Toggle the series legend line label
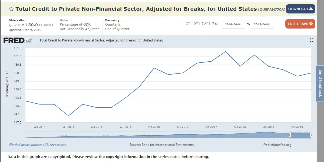Viewport: 324px width, 162px height. (x=101, y=40)
